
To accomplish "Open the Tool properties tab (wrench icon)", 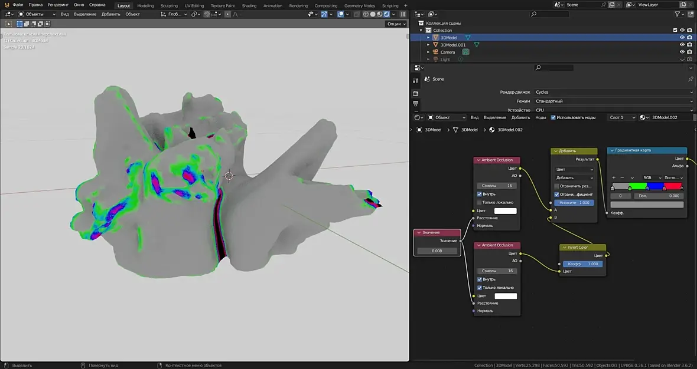I will click(x=416, y=80).
